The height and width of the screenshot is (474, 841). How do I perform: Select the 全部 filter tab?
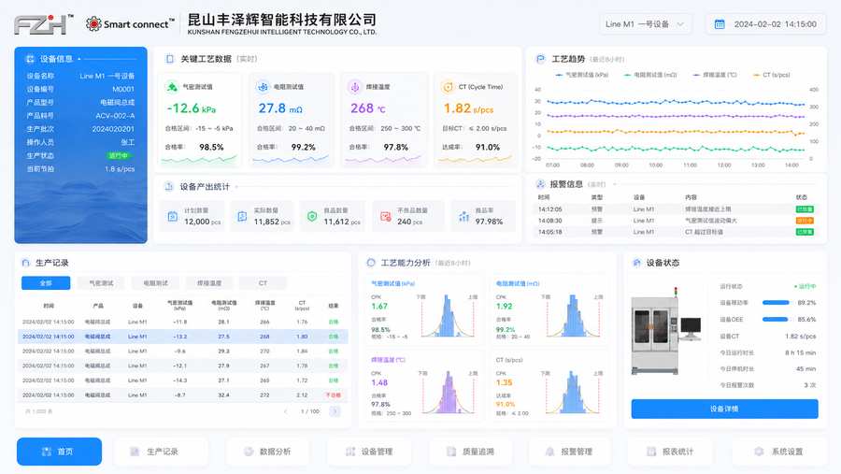click(x=46, y=283)
